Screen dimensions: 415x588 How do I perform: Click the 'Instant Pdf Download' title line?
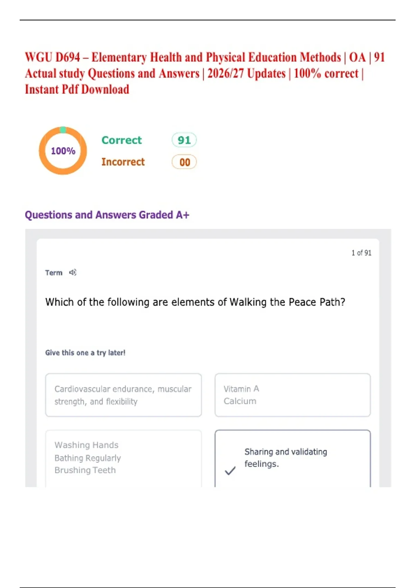click(x=77, y=89)
